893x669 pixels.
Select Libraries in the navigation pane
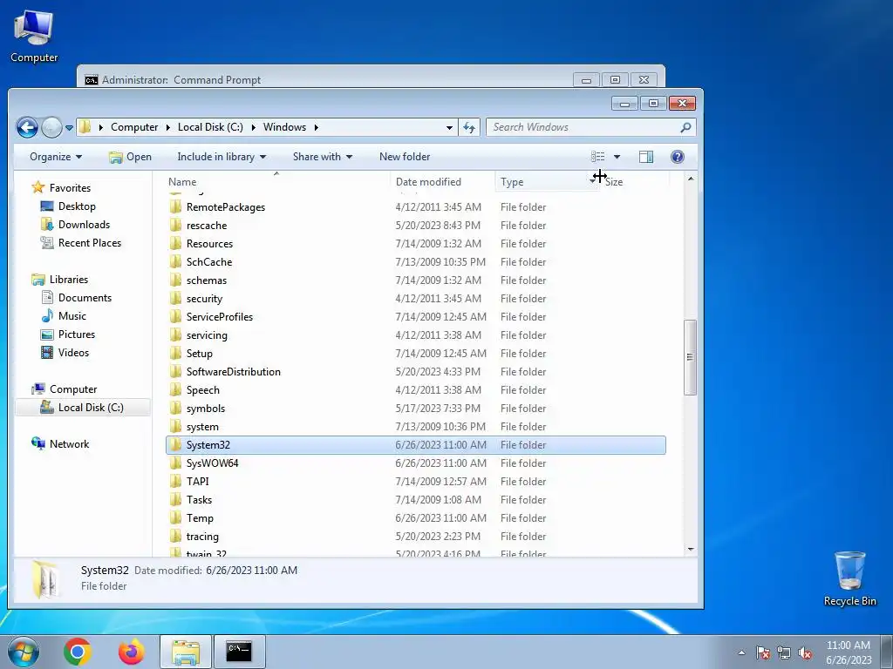tap(68, 280)
